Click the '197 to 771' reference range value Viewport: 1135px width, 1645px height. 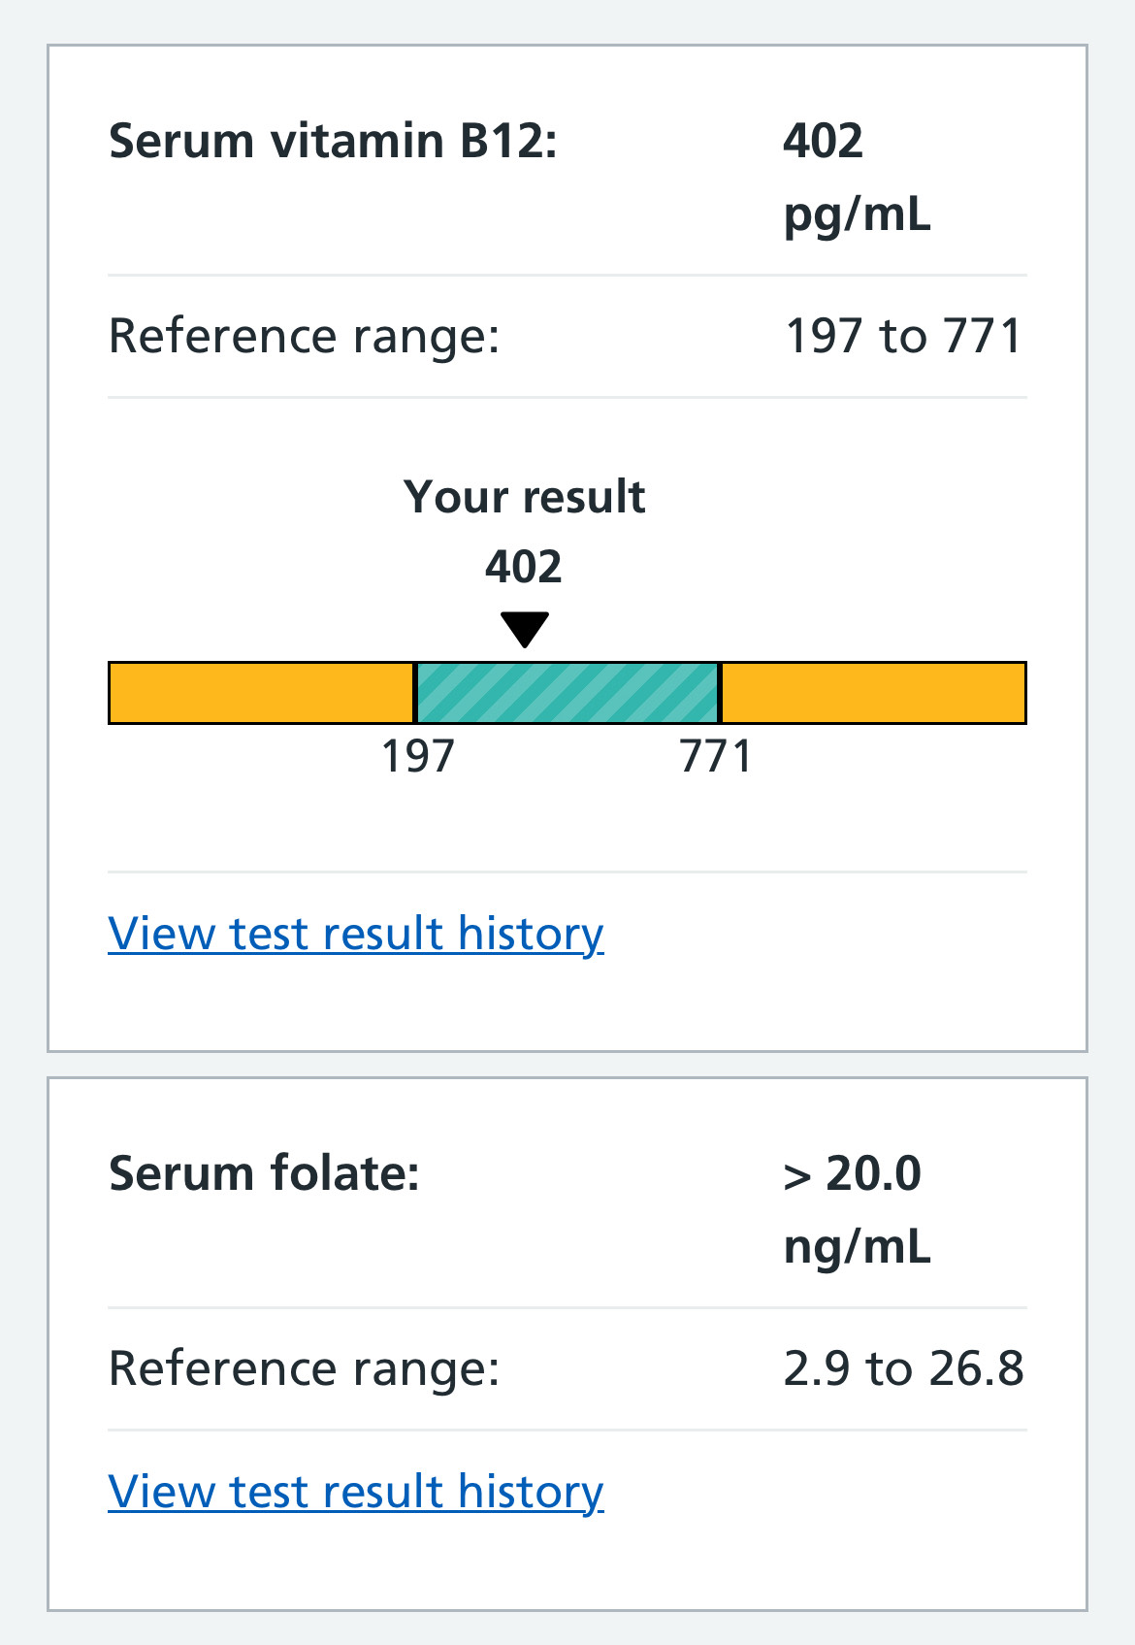[x=903, y=337]
